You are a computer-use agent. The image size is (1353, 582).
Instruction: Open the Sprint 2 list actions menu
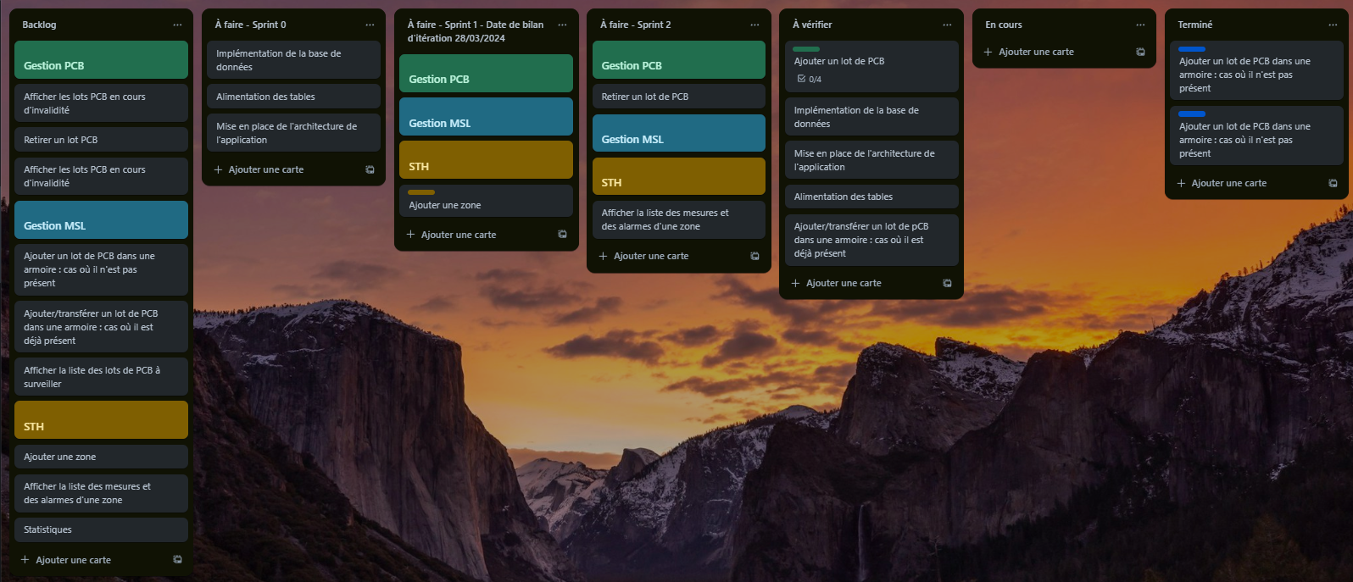(754, 25)
